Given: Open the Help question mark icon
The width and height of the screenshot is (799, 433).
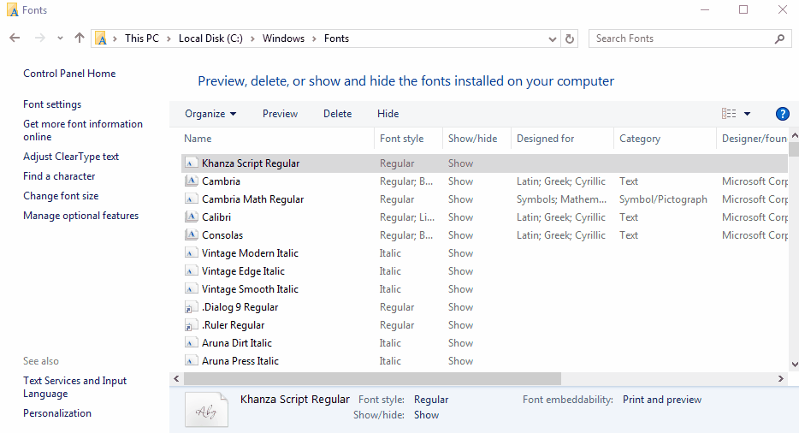Looking at the screenshot, I should point(782,114).
